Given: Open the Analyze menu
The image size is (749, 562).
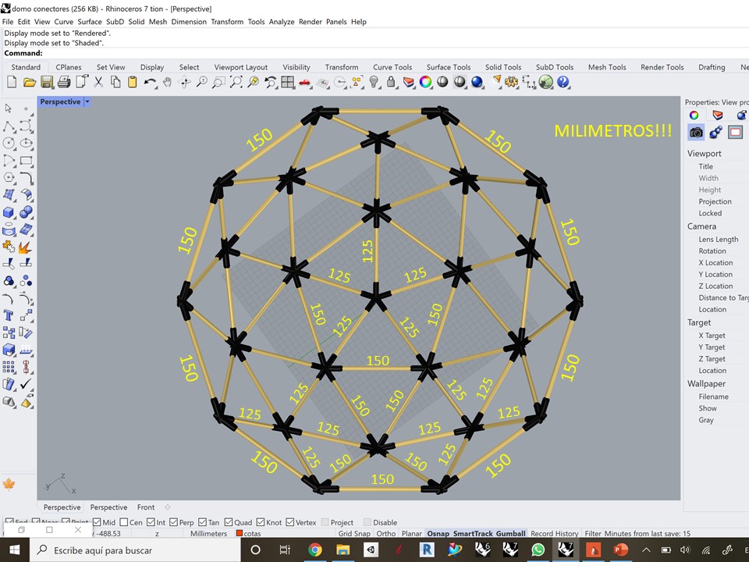Looking at the screenshot, I should (282, 22).
